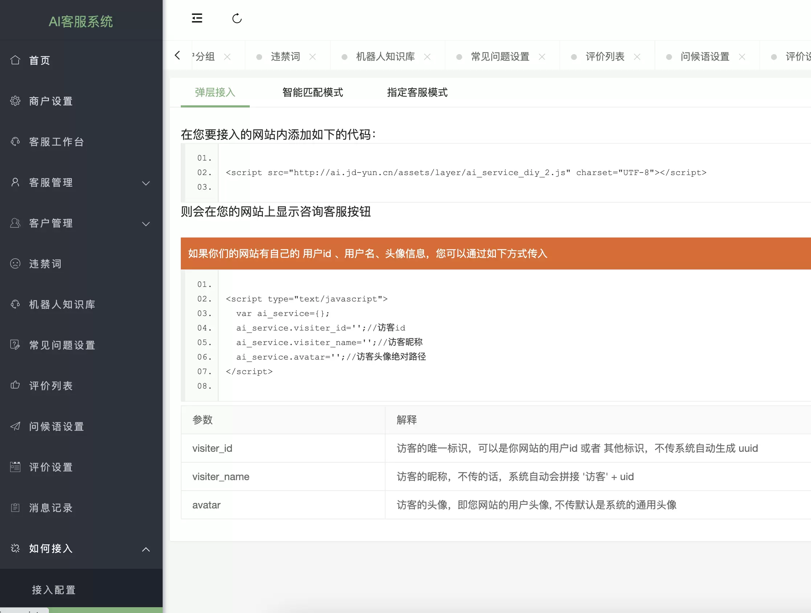Select the 指定客服模式 tab
This screenshot has width=811, height=613.
[x=417, y=93]
